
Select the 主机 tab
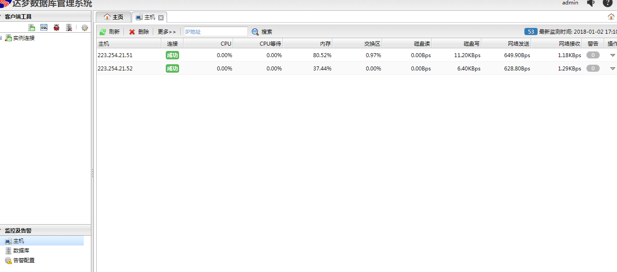click(x=149, y=17)
